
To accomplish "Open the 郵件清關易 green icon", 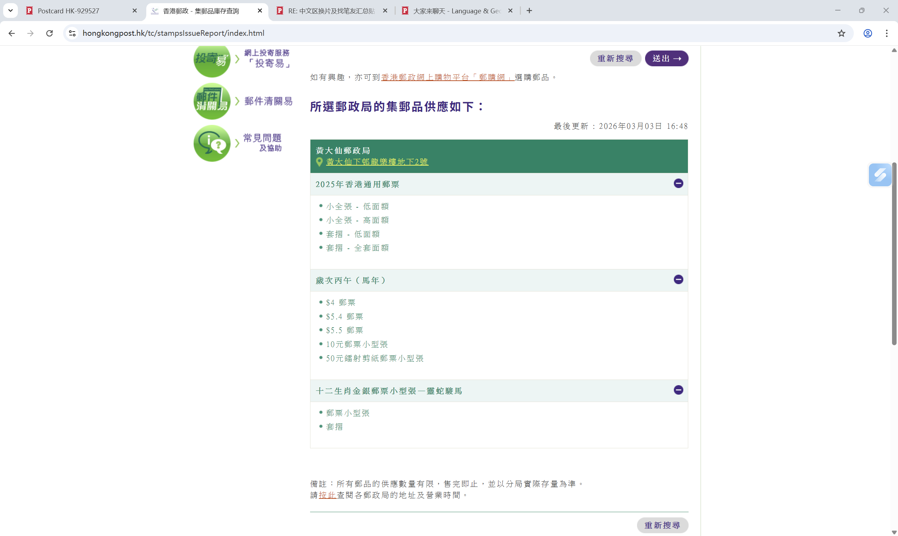I will coord(212,101).
